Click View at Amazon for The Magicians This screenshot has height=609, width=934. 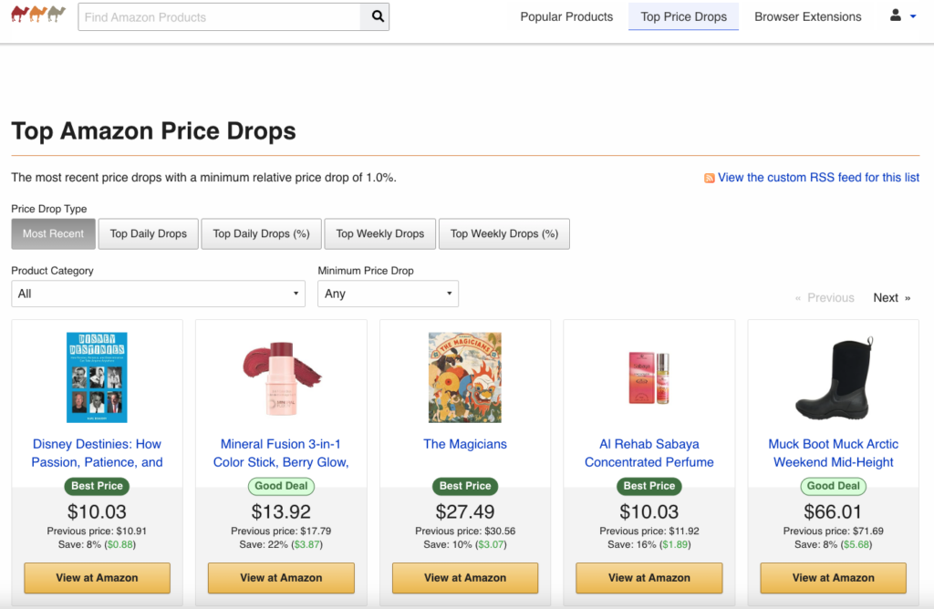[x=464, y=578]
